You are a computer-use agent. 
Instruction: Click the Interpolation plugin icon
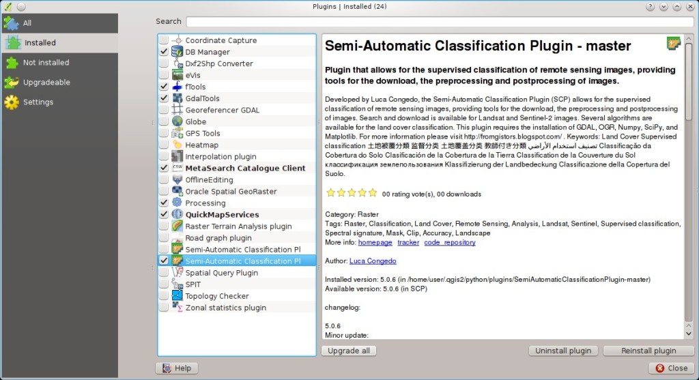tap(177, 156)
